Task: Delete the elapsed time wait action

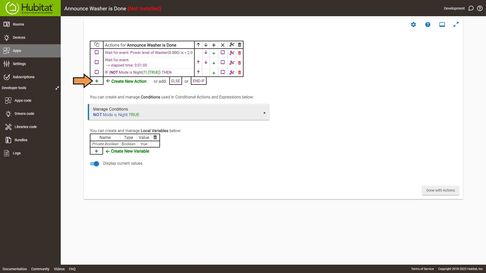Action: coord(239,62)
